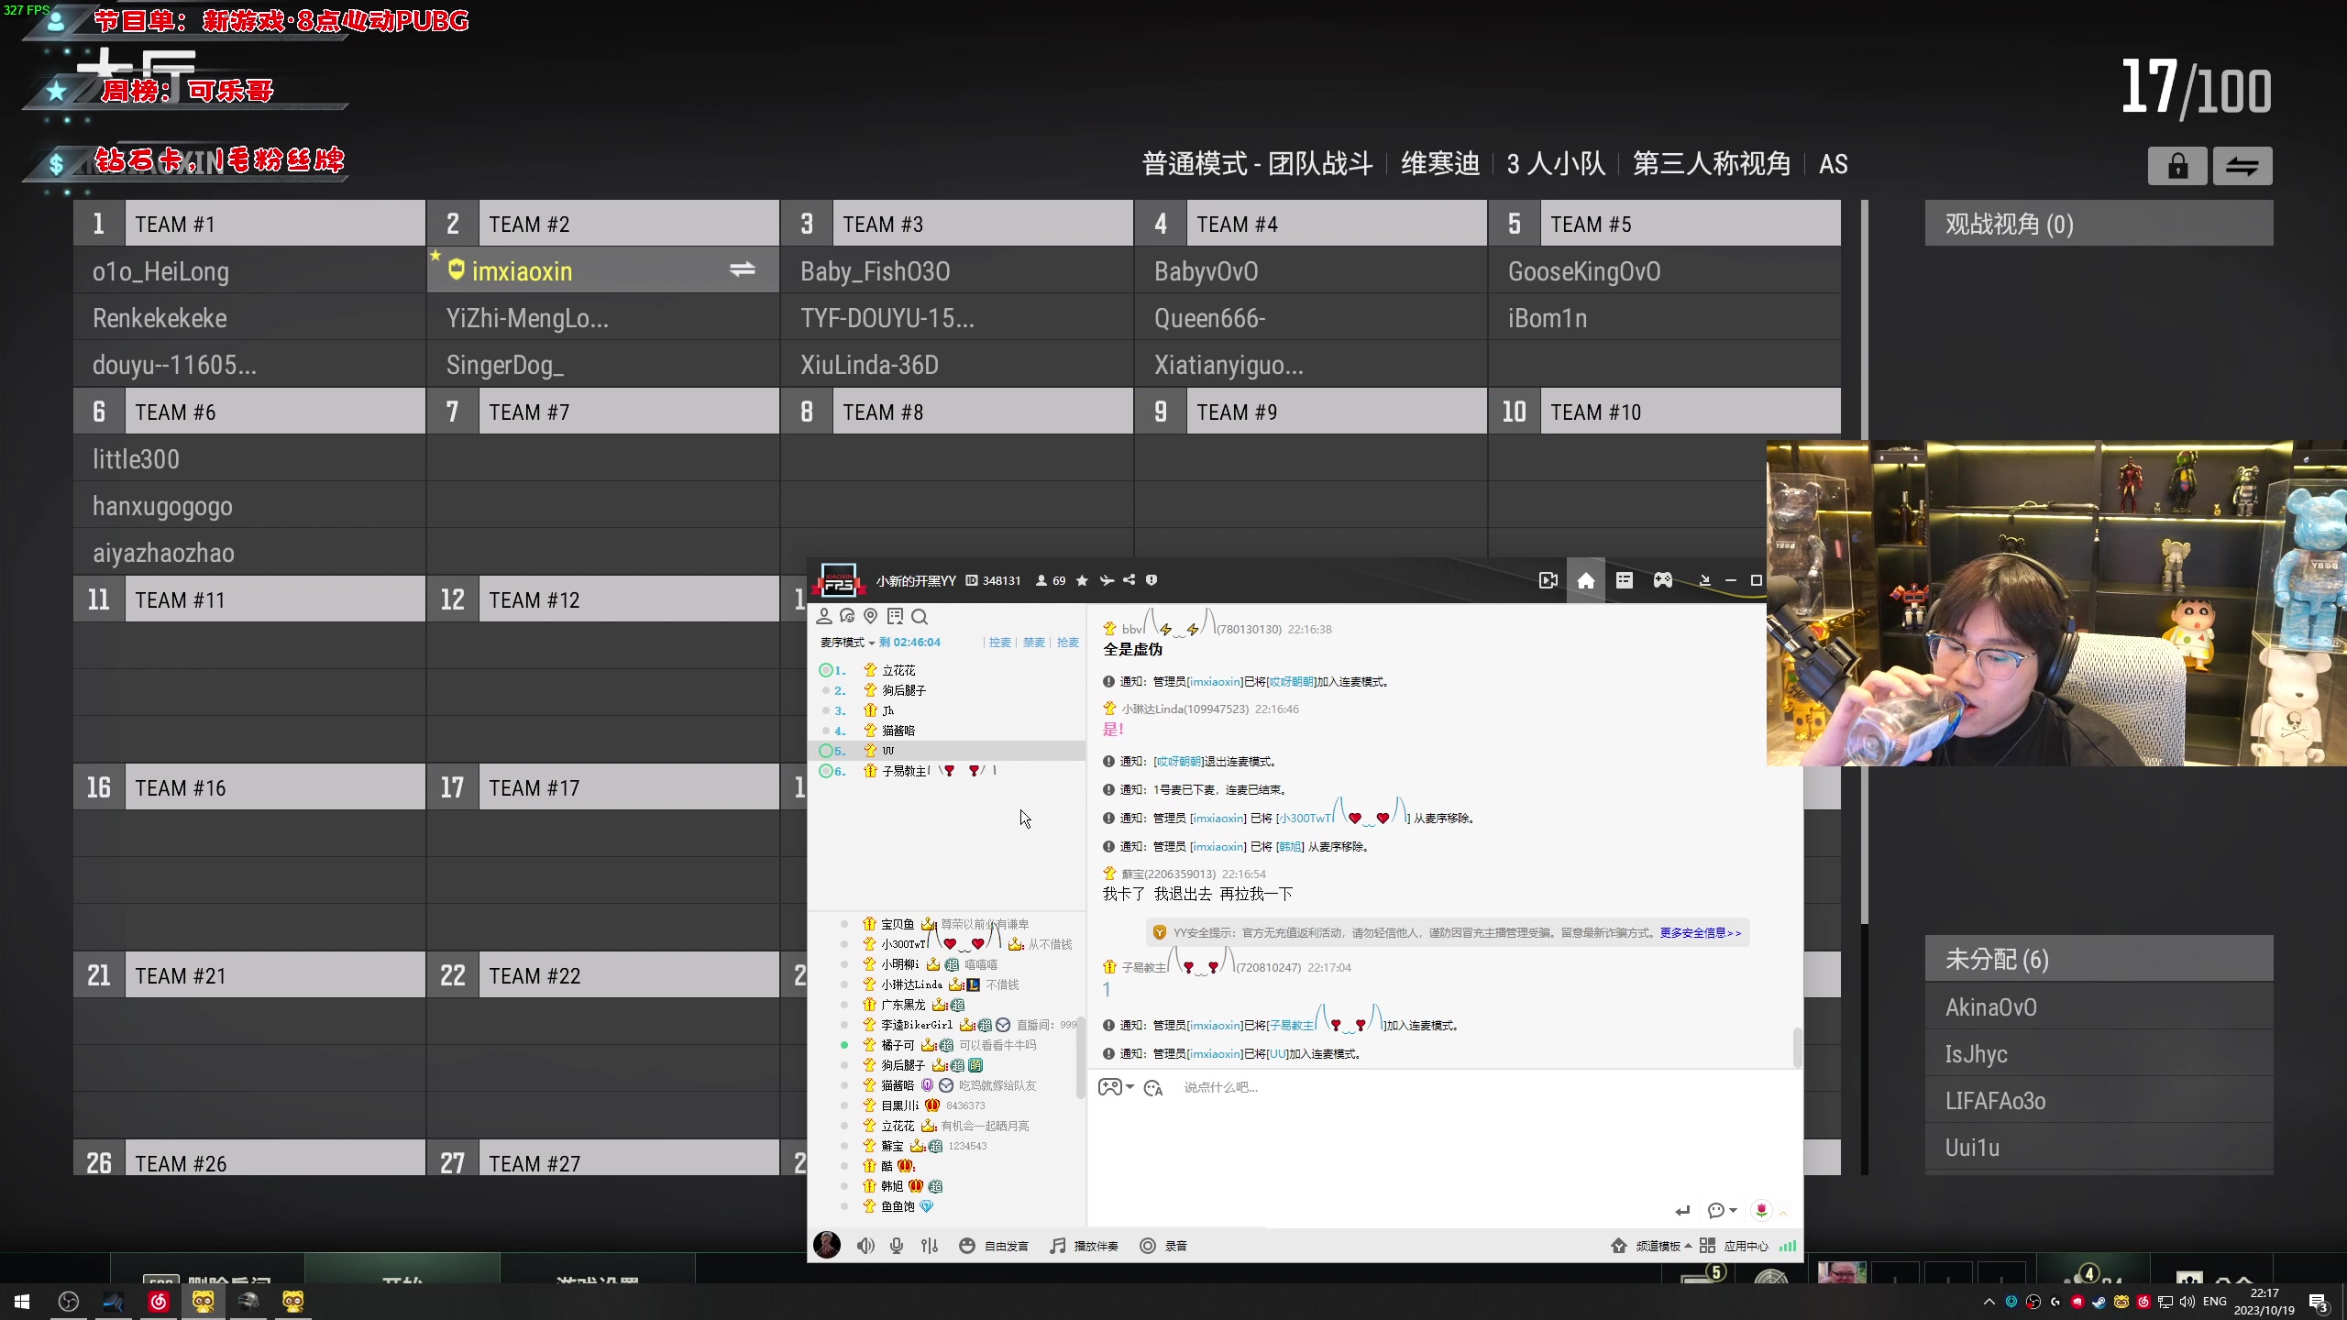Image resolution: width=2347 pixels, height=1320 pixels.
Task: Select the microphone icon in YY bottom bar
Action: point(897,1245)
